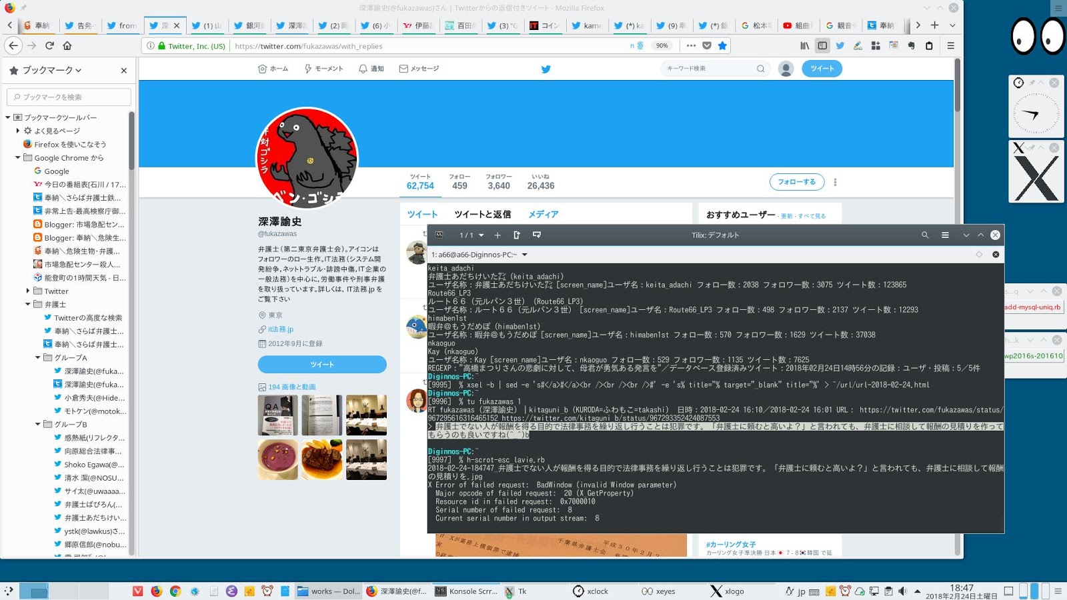Open profile more options vertical dots

pyautogui.click(x=835, y=182)
